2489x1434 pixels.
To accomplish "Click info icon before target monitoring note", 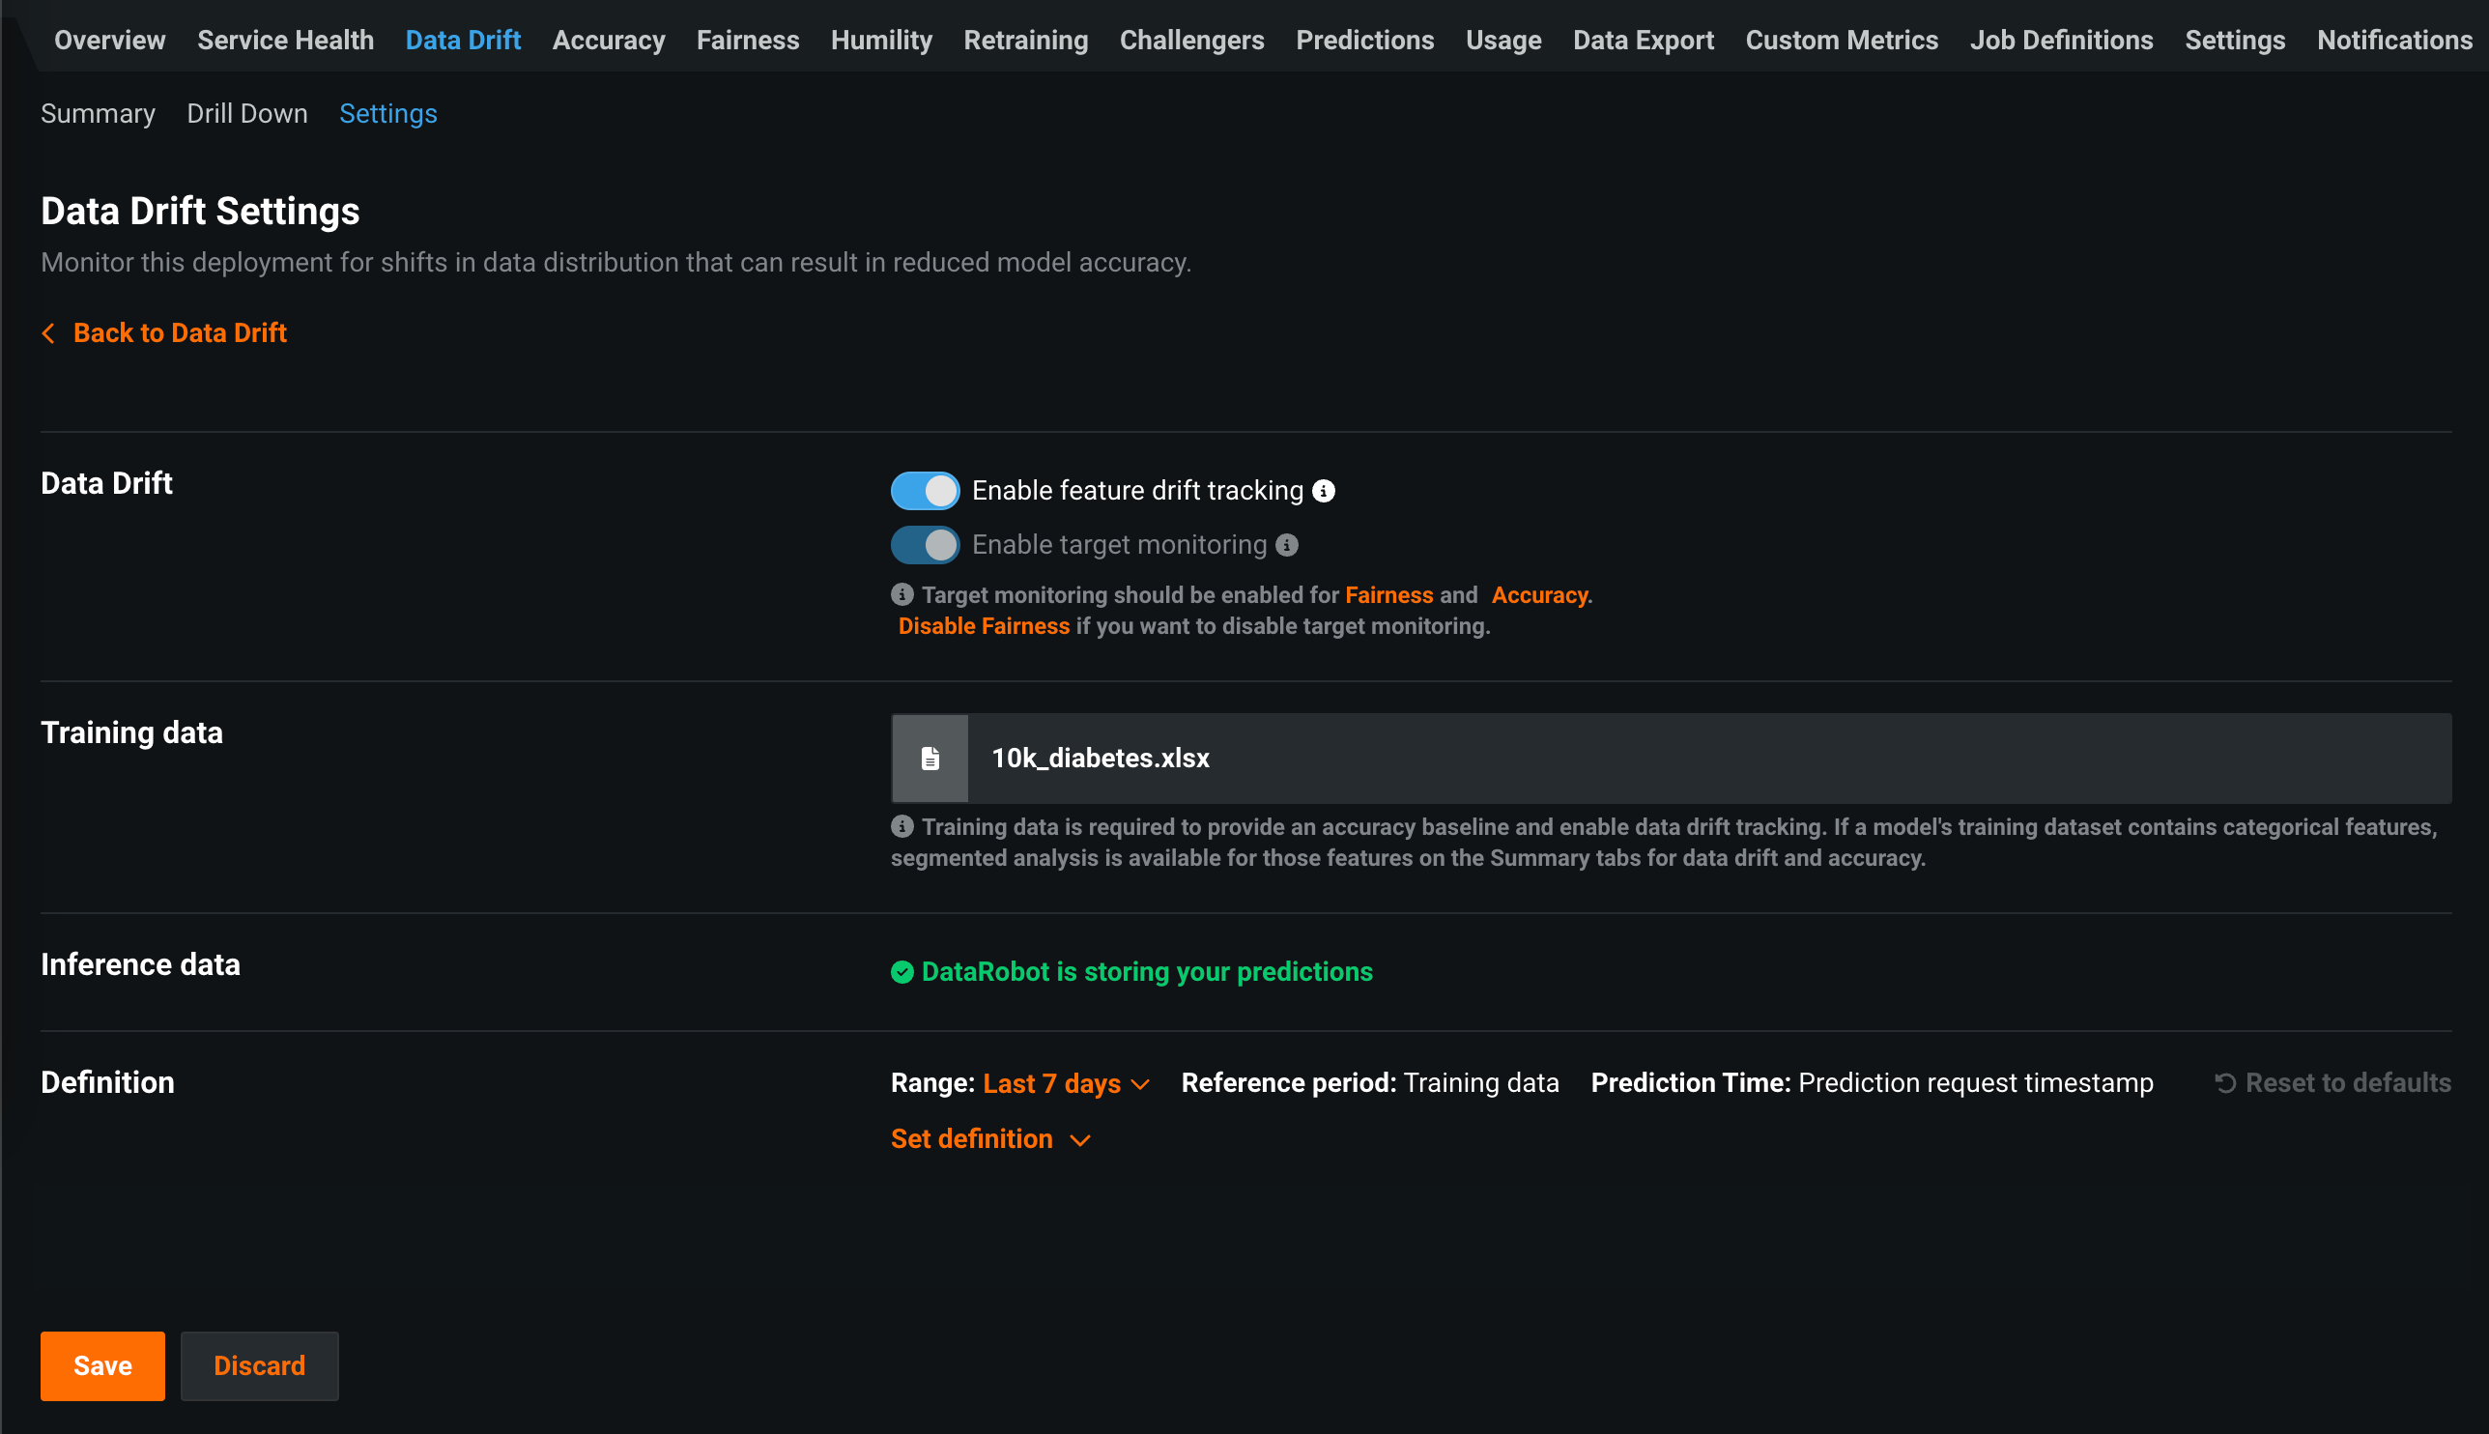I will click(x=901, y=595).
